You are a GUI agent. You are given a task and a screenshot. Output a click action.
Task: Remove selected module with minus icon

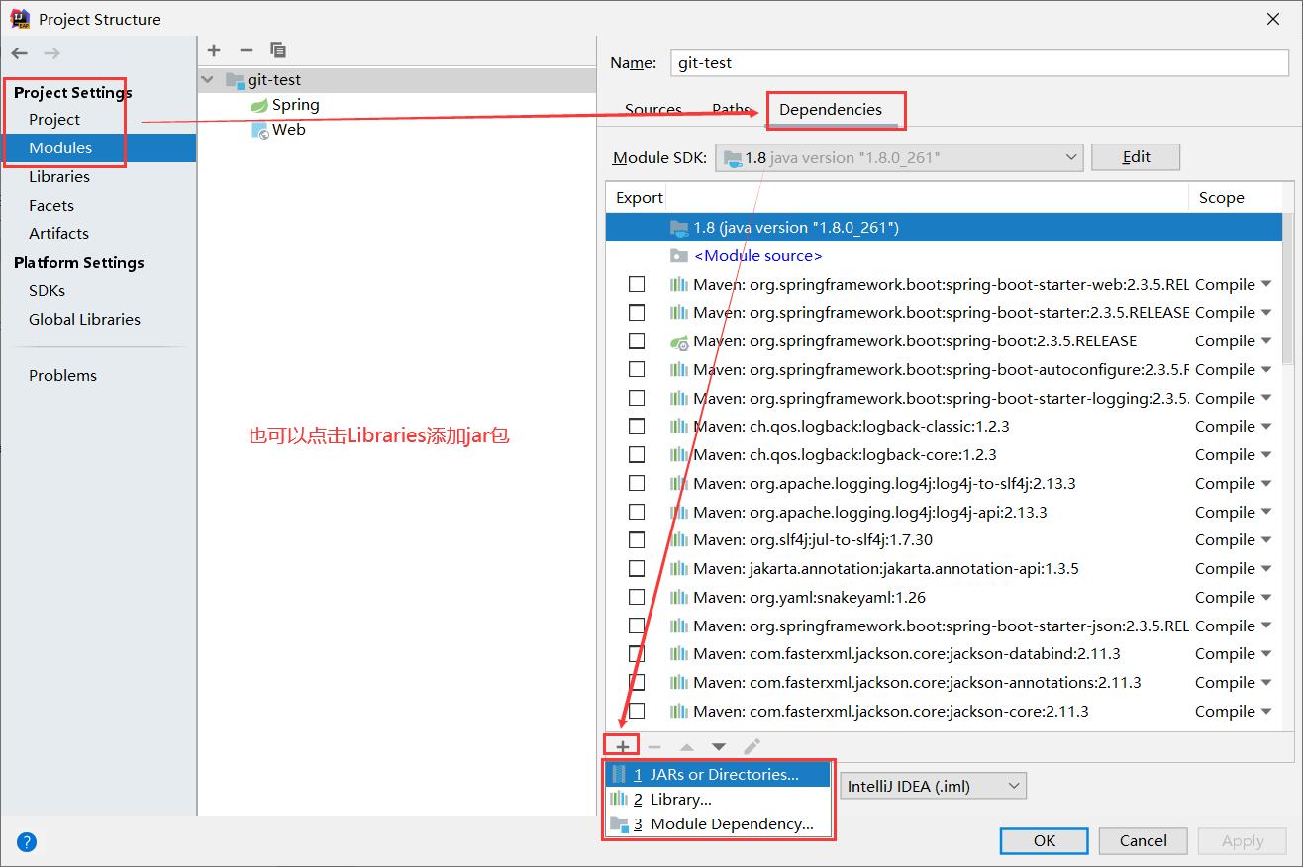(x=247, y=50)
